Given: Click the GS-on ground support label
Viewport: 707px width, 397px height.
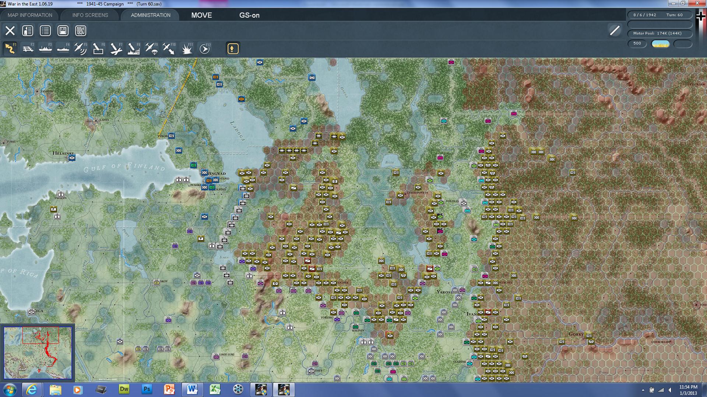Looking at the screenshot, I should (x=249, y=15).
